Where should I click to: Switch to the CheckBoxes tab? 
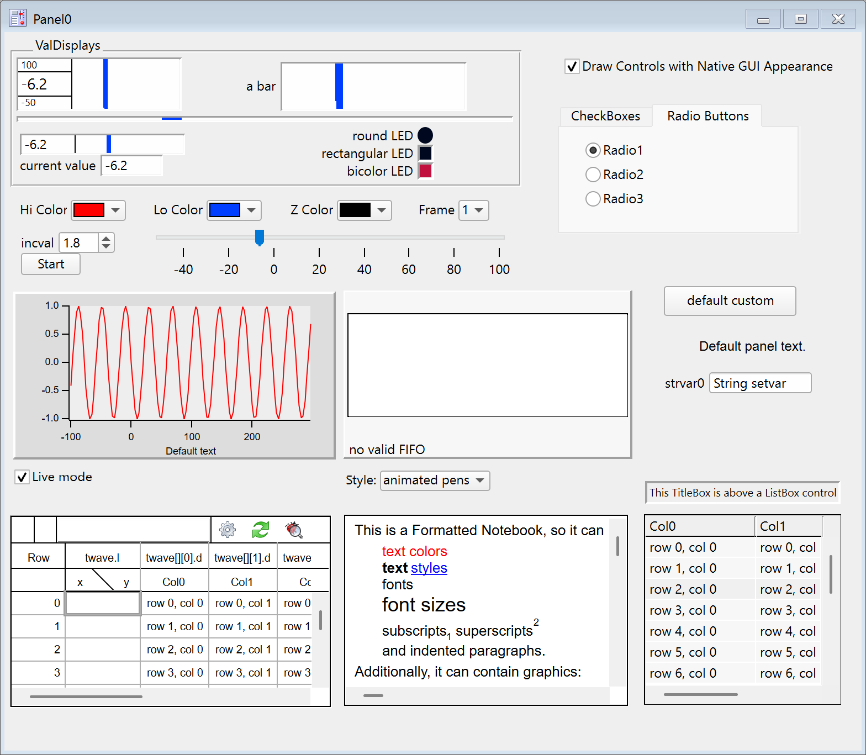tap(605, 116)
